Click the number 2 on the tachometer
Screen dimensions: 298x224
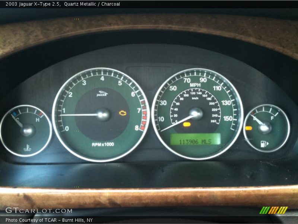pos(70,94)
